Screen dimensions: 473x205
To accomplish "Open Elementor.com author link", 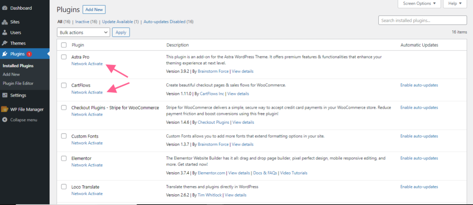I will [212, 173].
